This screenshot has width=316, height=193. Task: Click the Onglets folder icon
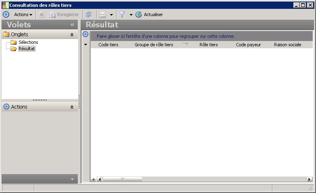(x=6, y=34)
